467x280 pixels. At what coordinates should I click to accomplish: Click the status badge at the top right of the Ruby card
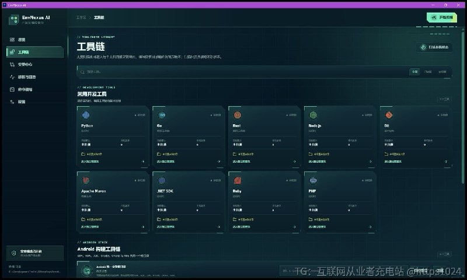pos(291,180)
